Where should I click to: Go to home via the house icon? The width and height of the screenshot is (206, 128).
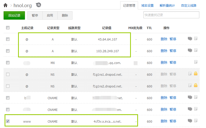tap(6, 5)
